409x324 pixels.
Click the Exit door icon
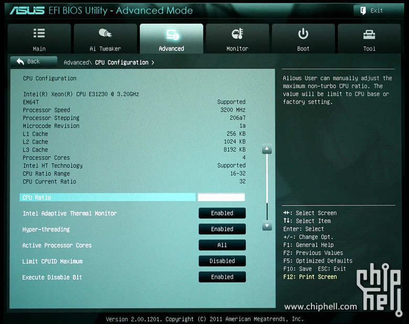click(x=363, y=11)
